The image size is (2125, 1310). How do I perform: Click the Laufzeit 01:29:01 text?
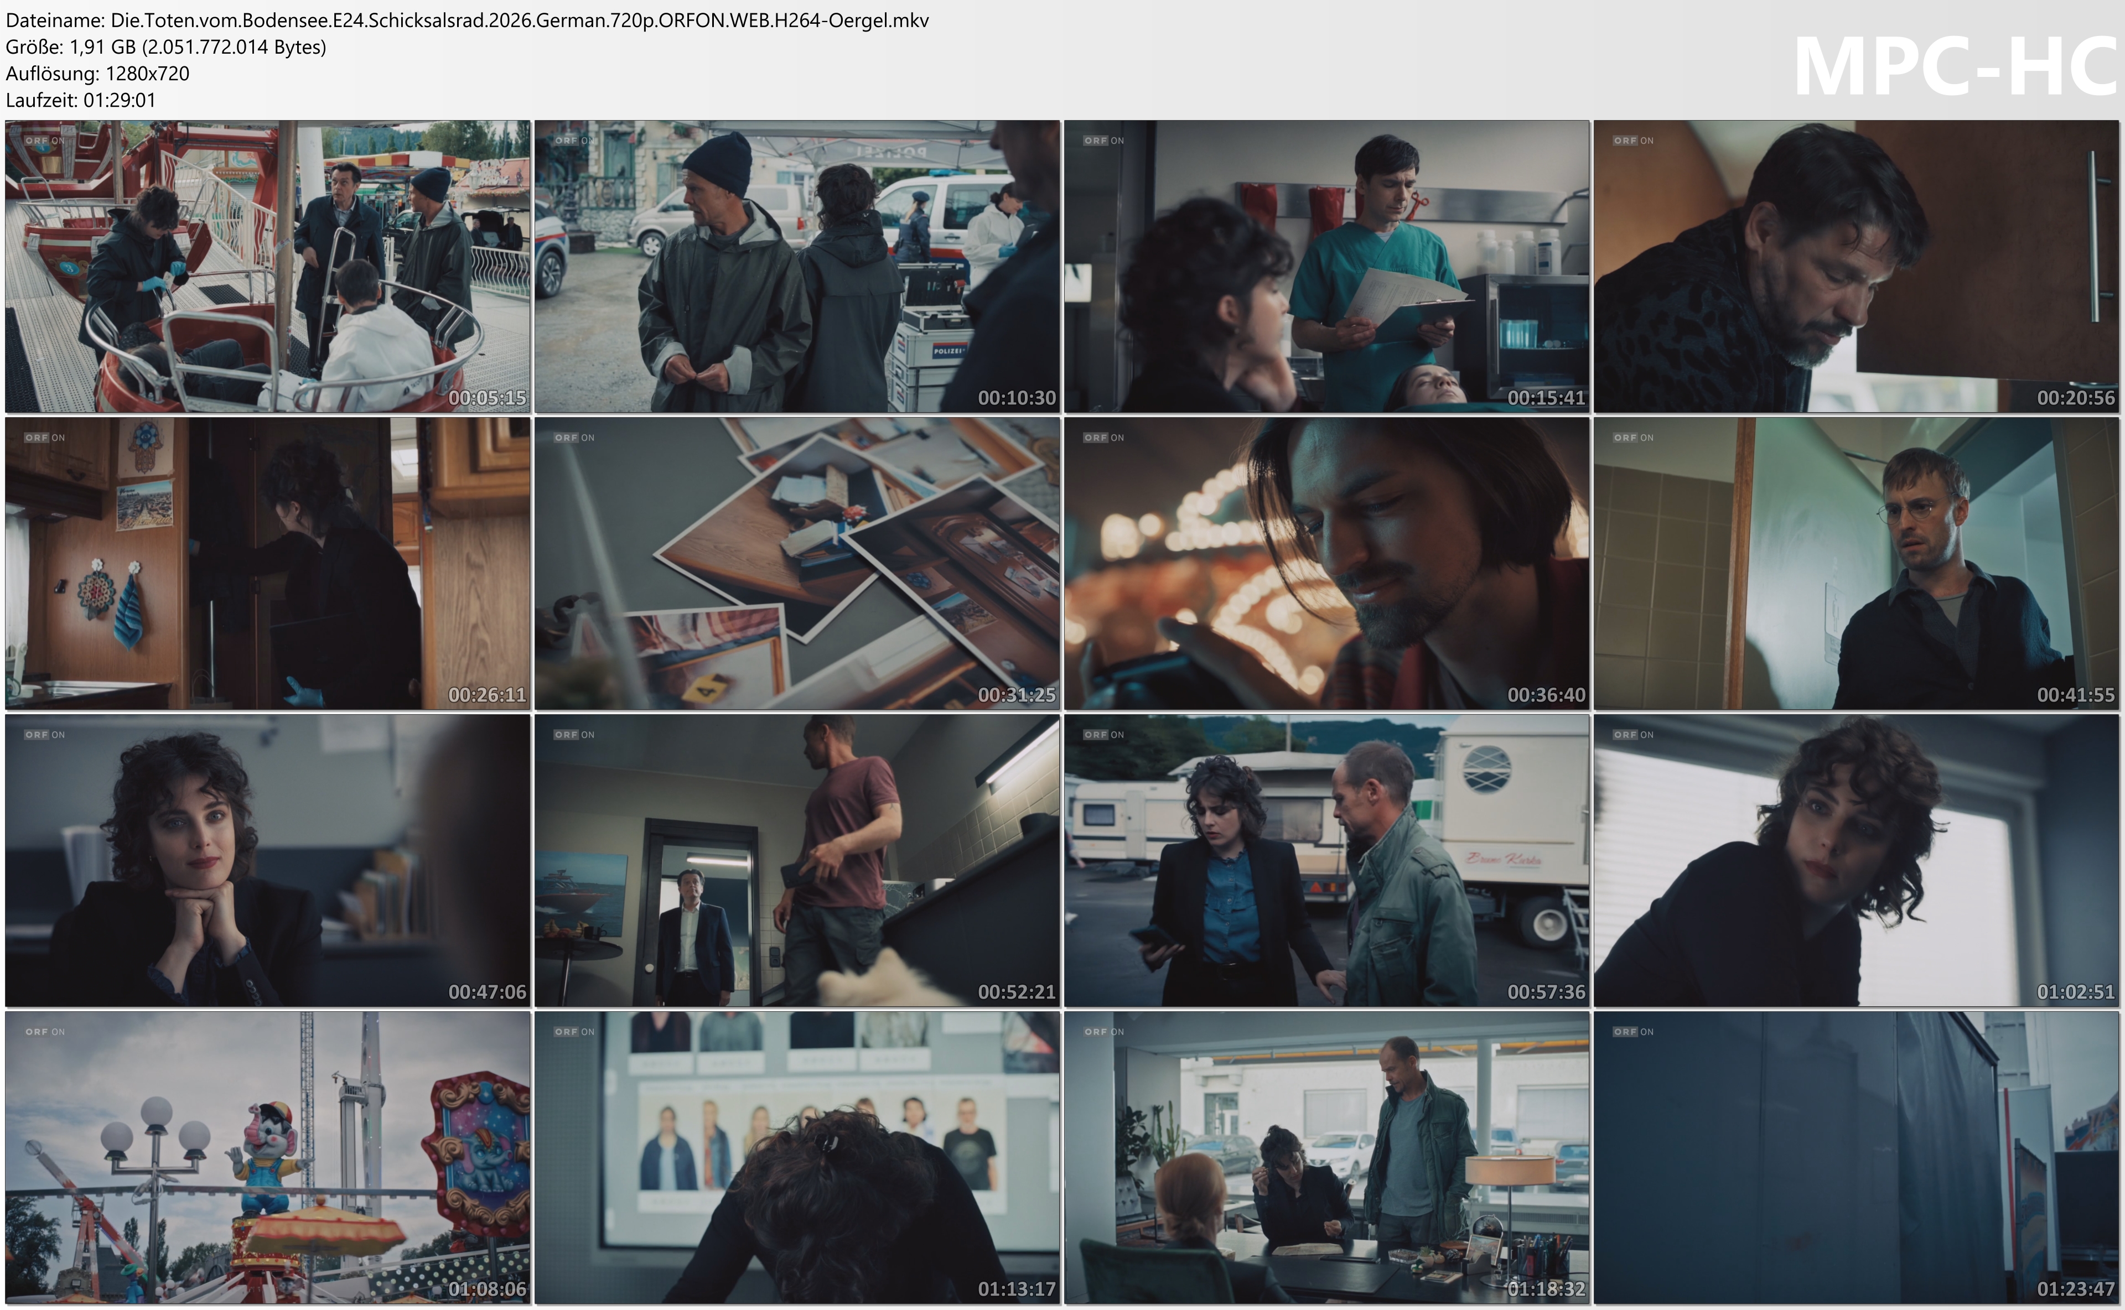[x=81, y=100]
